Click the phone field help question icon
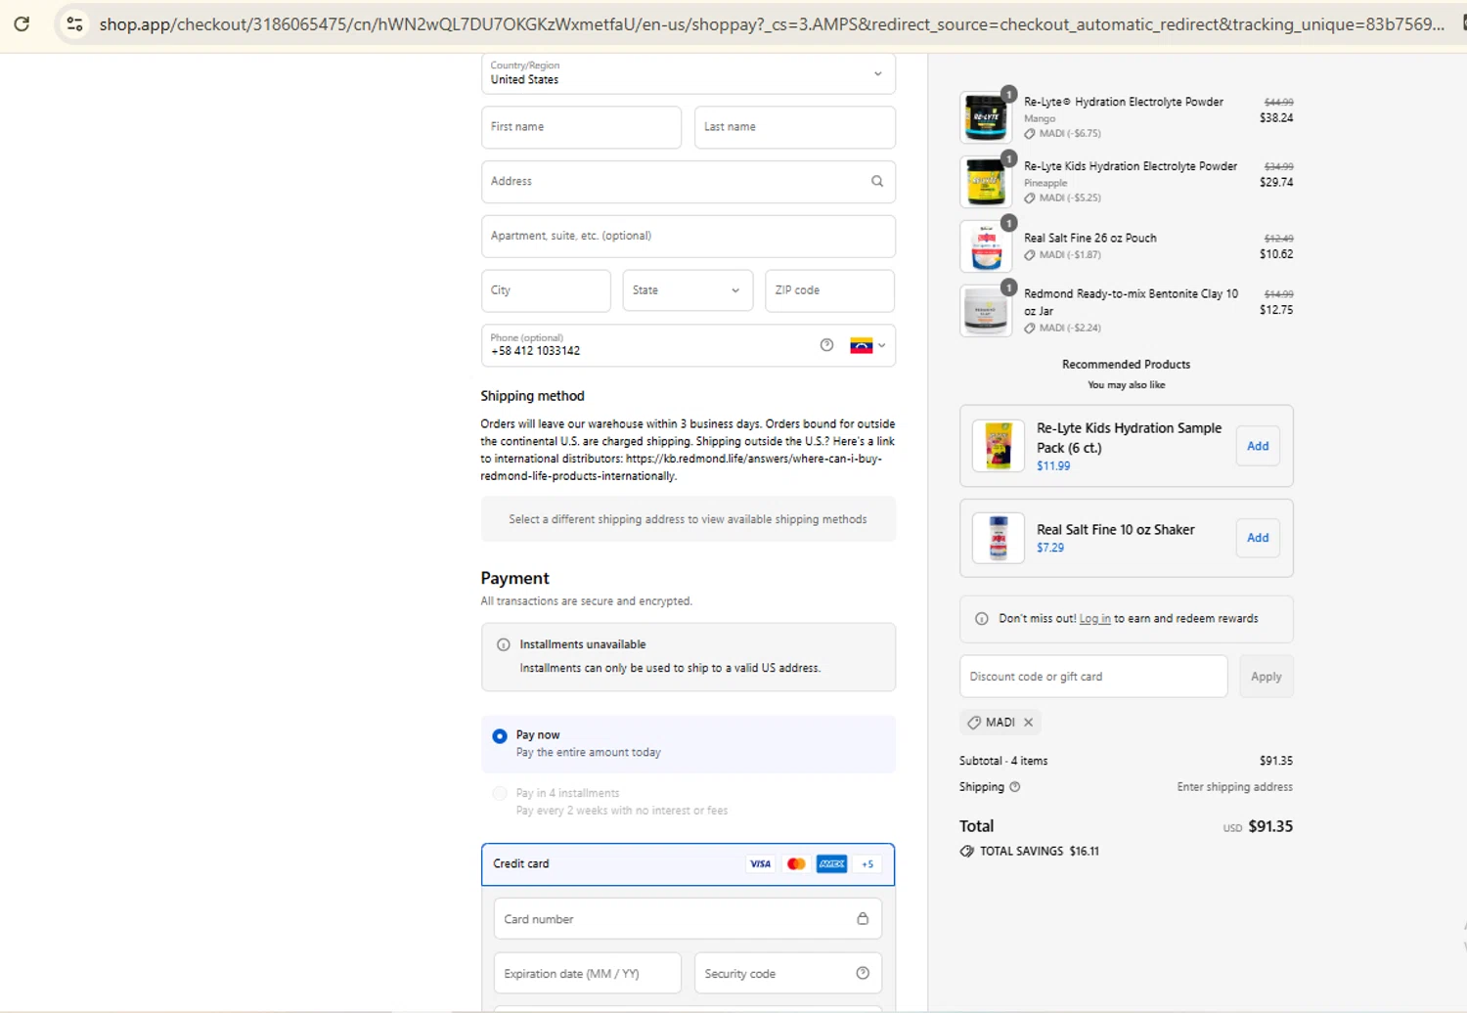This screenshot has width=1467, height=1013. pyautogui.click(x=826, y=345)
